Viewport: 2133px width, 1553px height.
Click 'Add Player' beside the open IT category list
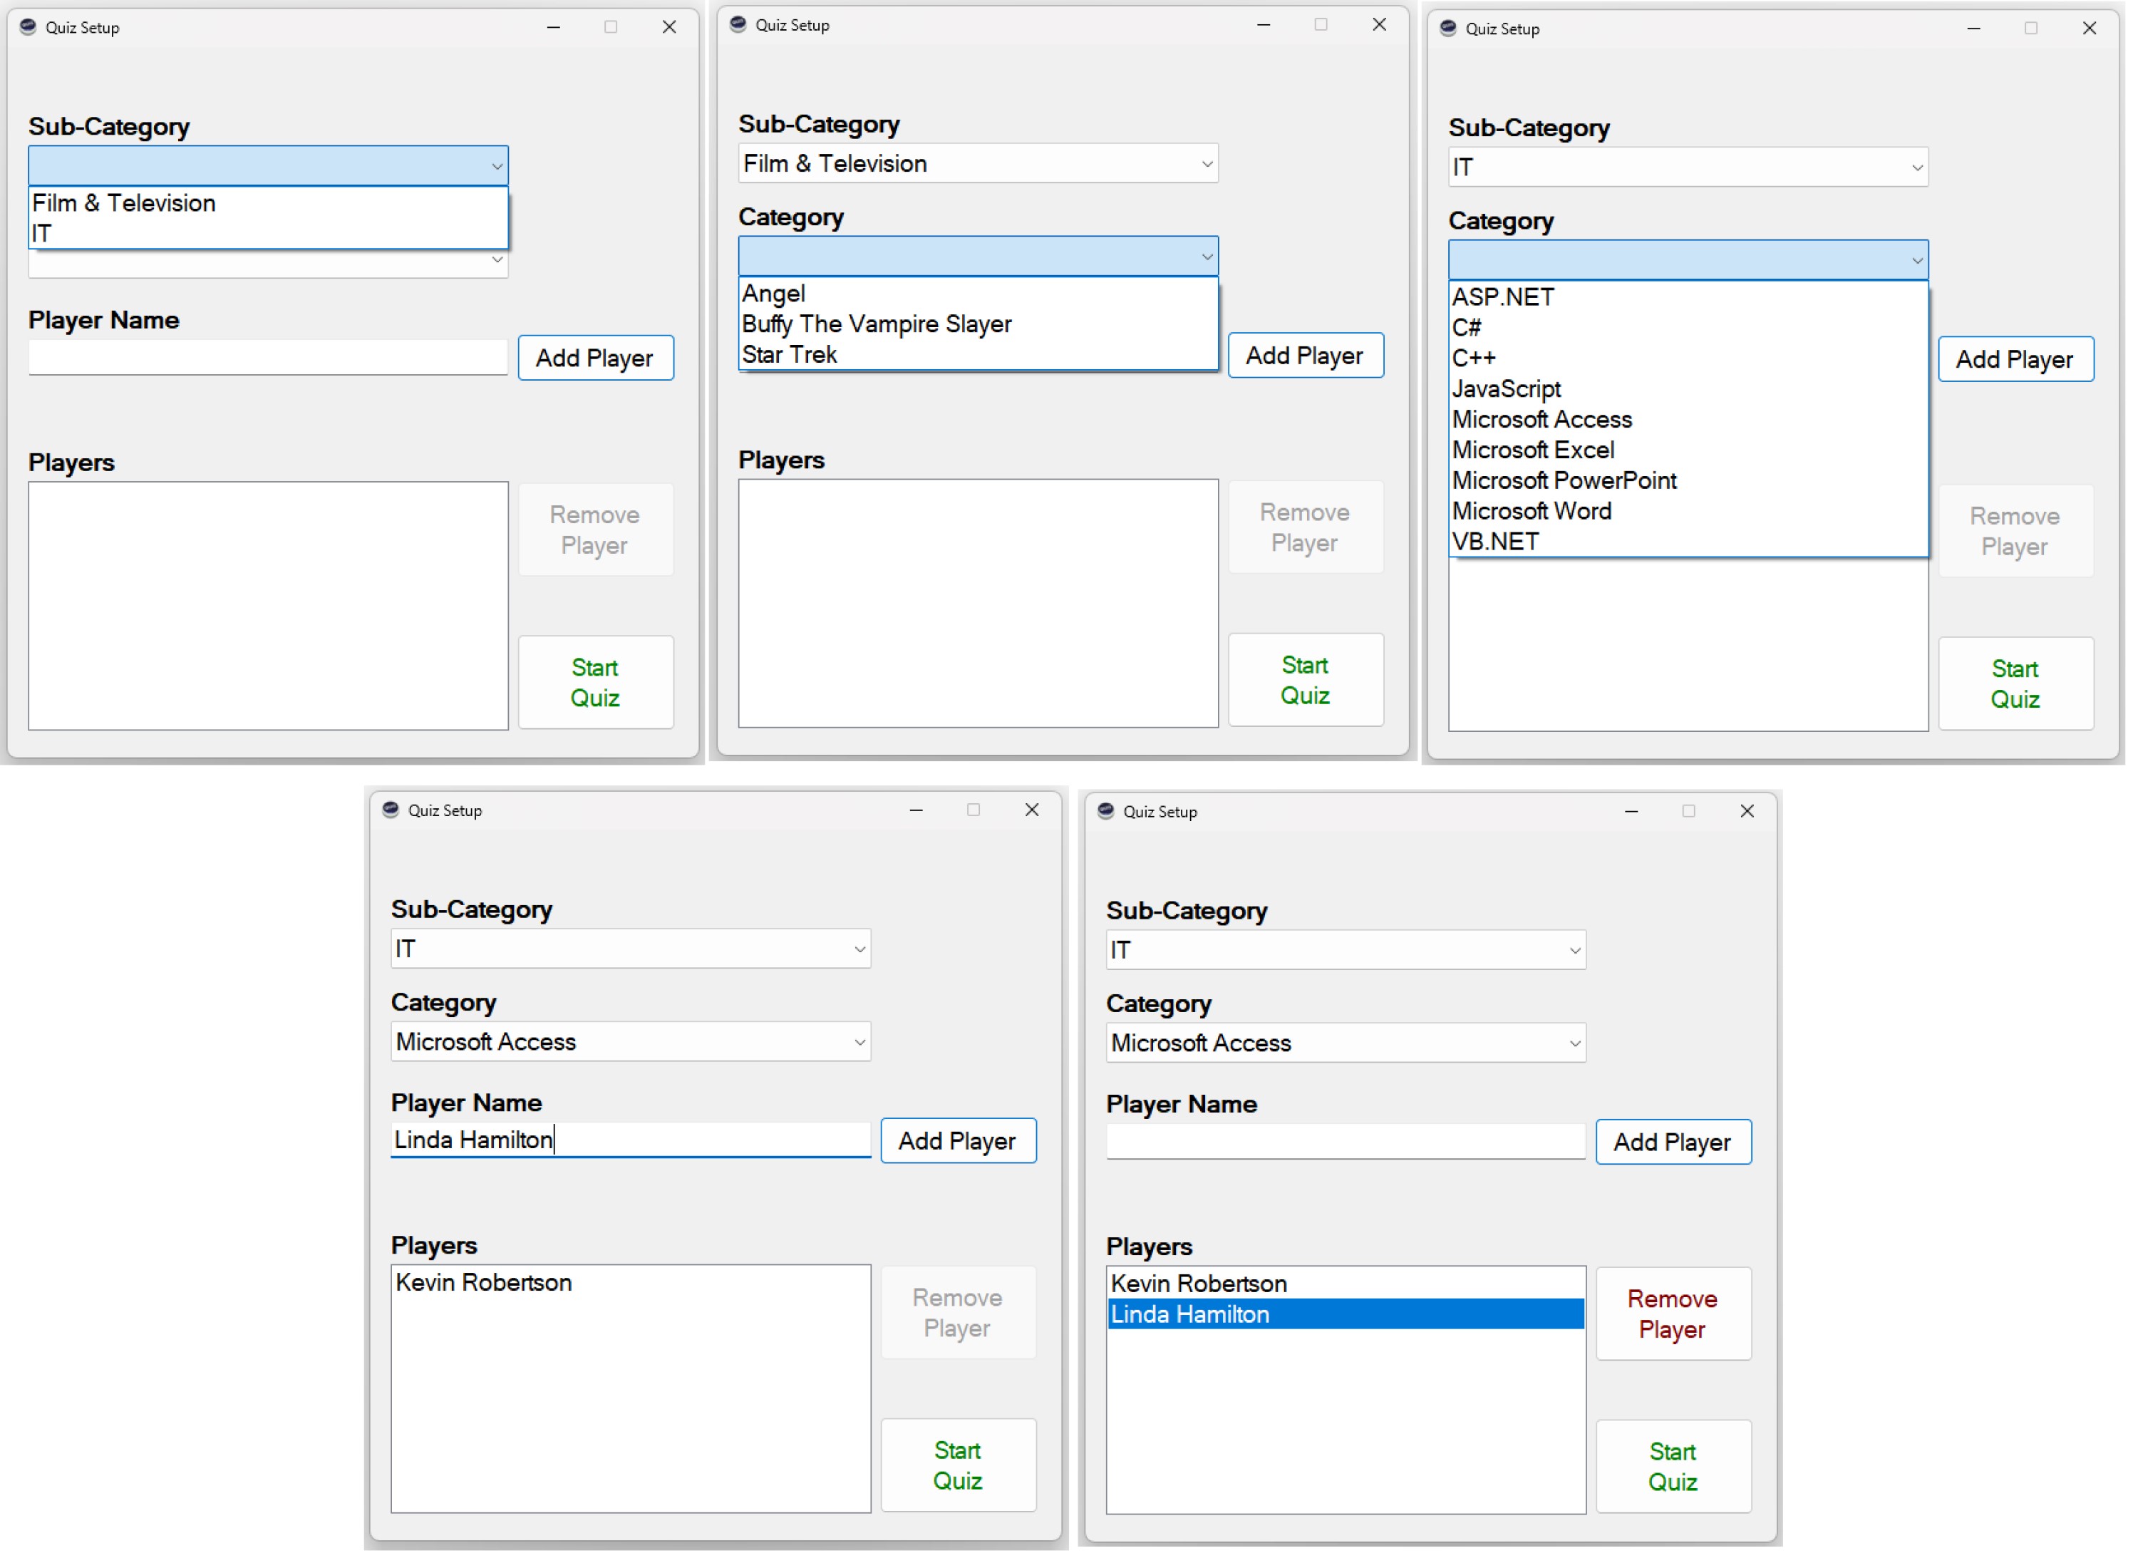[x=2015, y=359]
